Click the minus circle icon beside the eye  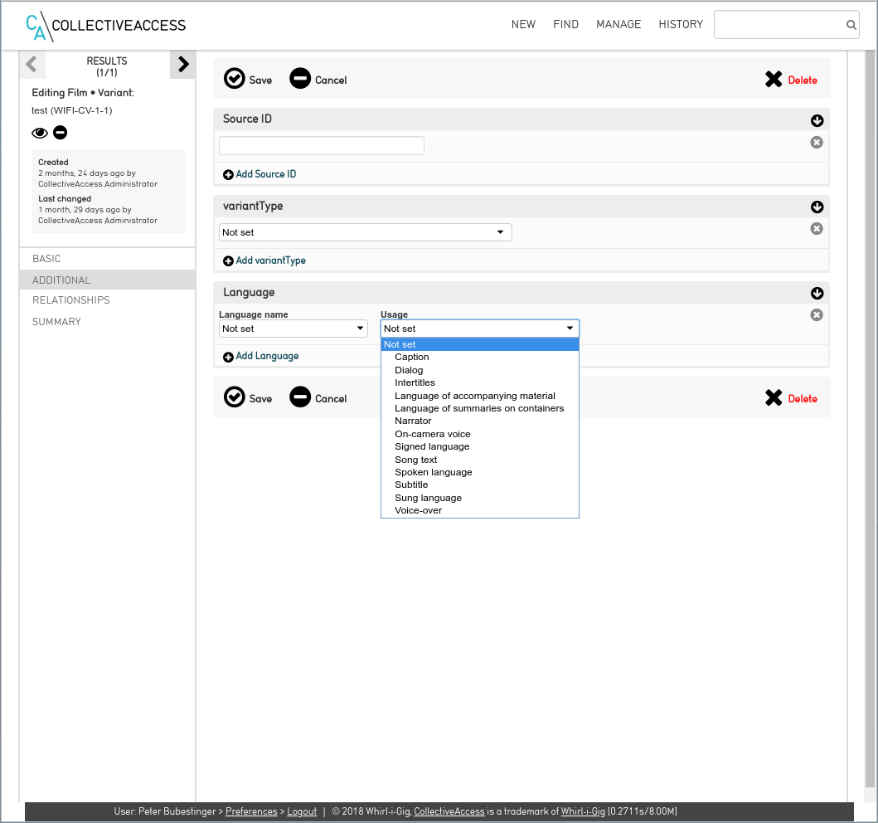tap(61, 133)
